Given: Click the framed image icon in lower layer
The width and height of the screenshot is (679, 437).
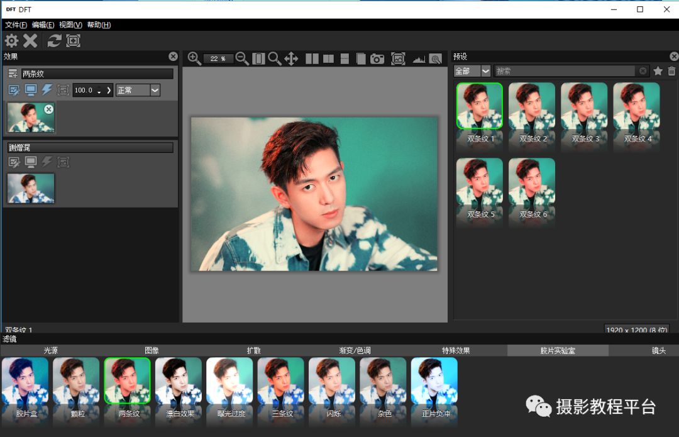Looking at the screenshot, I should coord(63,162).
